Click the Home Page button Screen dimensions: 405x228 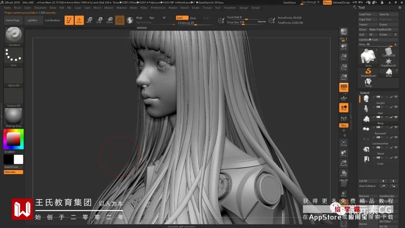13,20
